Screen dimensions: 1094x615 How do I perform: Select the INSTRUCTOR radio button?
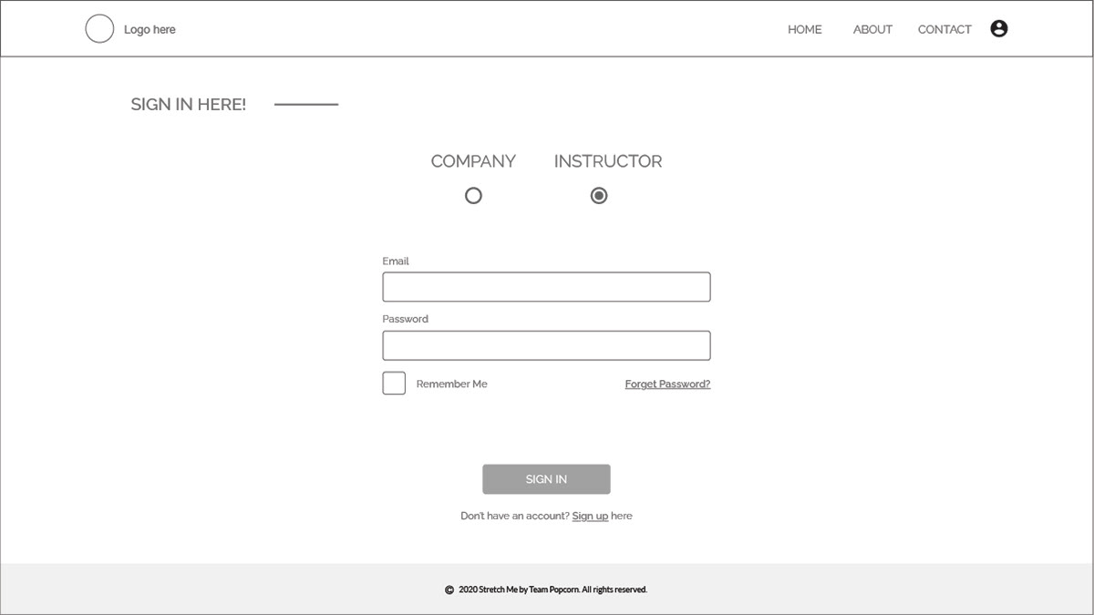[x=599, y=195]
